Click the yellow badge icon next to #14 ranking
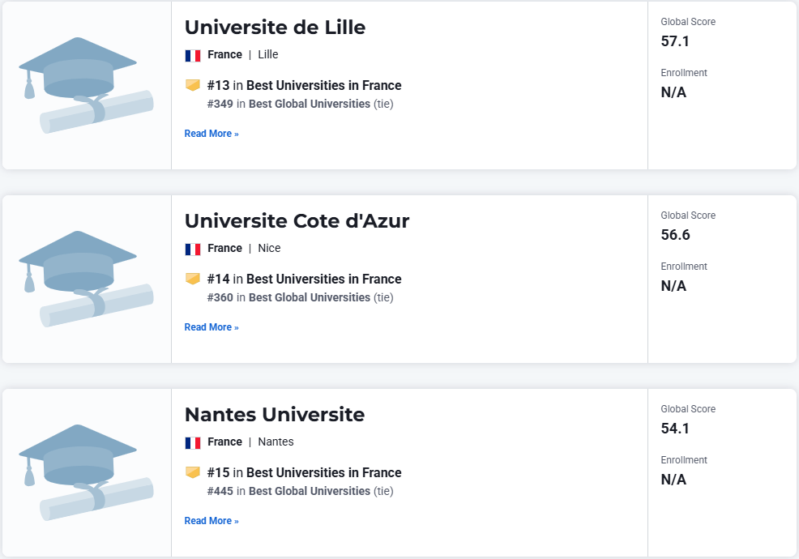 click(193, 279)
